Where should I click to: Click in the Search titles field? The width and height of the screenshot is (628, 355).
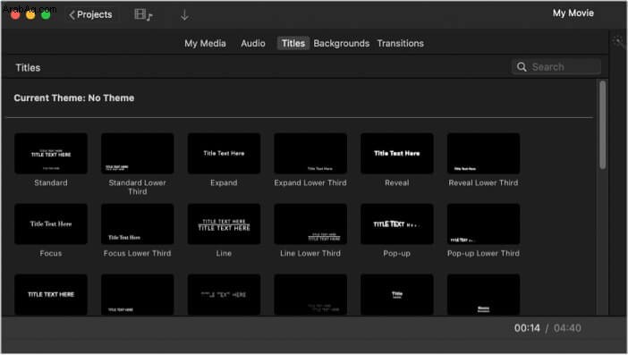tap(556, 67)
